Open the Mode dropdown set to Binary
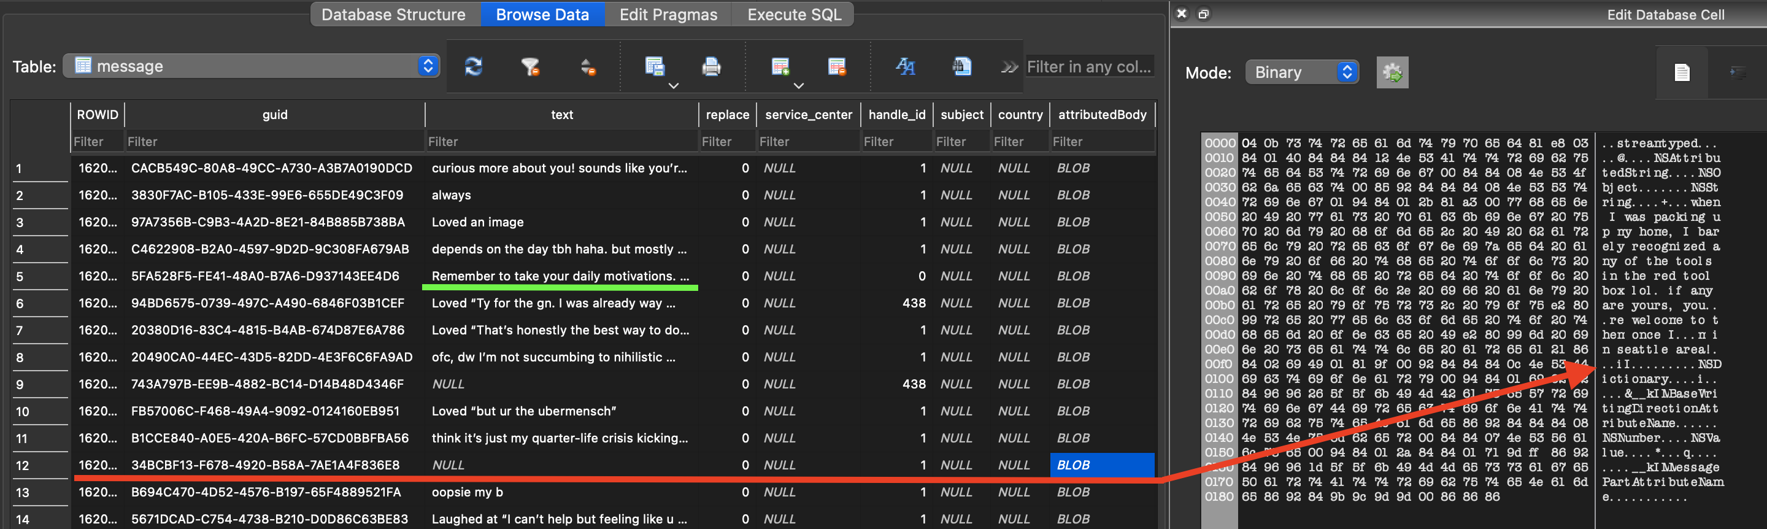The width and height of the screenshot is (1767, 529). 1301,73
